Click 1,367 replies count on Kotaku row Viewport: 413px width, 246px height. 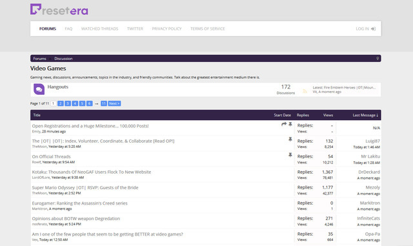click(x=327, y=172)
